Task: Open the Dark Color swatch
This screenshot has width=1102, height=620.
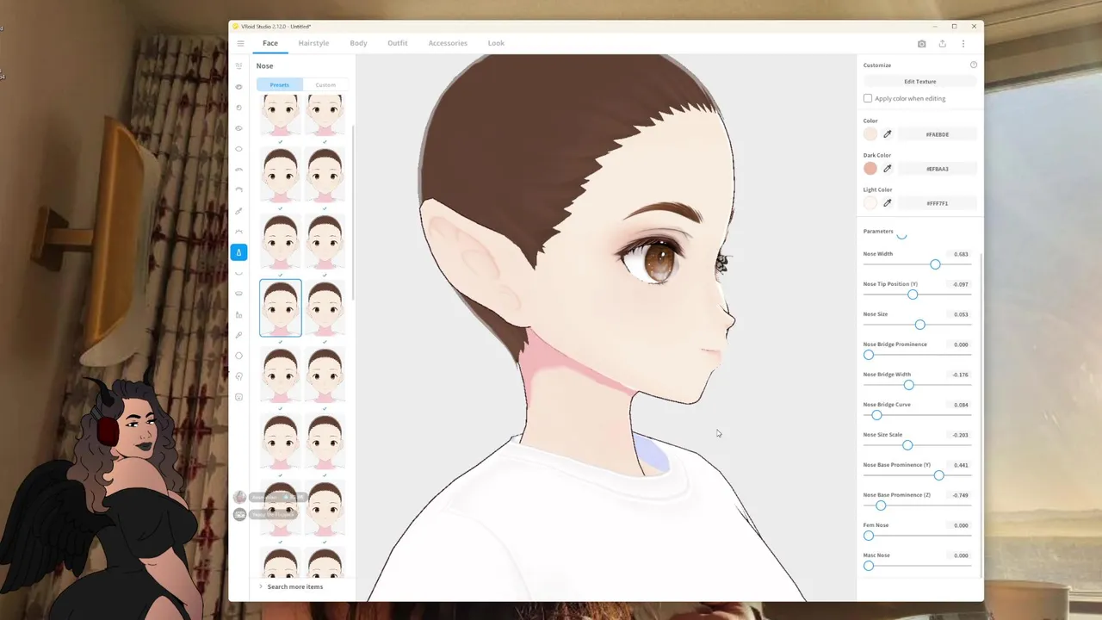Action: pos(870,169)
